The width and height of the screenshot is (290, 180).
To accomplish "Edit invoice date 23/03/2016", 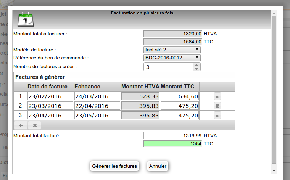I will (50, 106).
